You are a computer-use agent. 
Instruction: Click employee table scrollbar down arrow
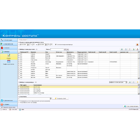139,78
